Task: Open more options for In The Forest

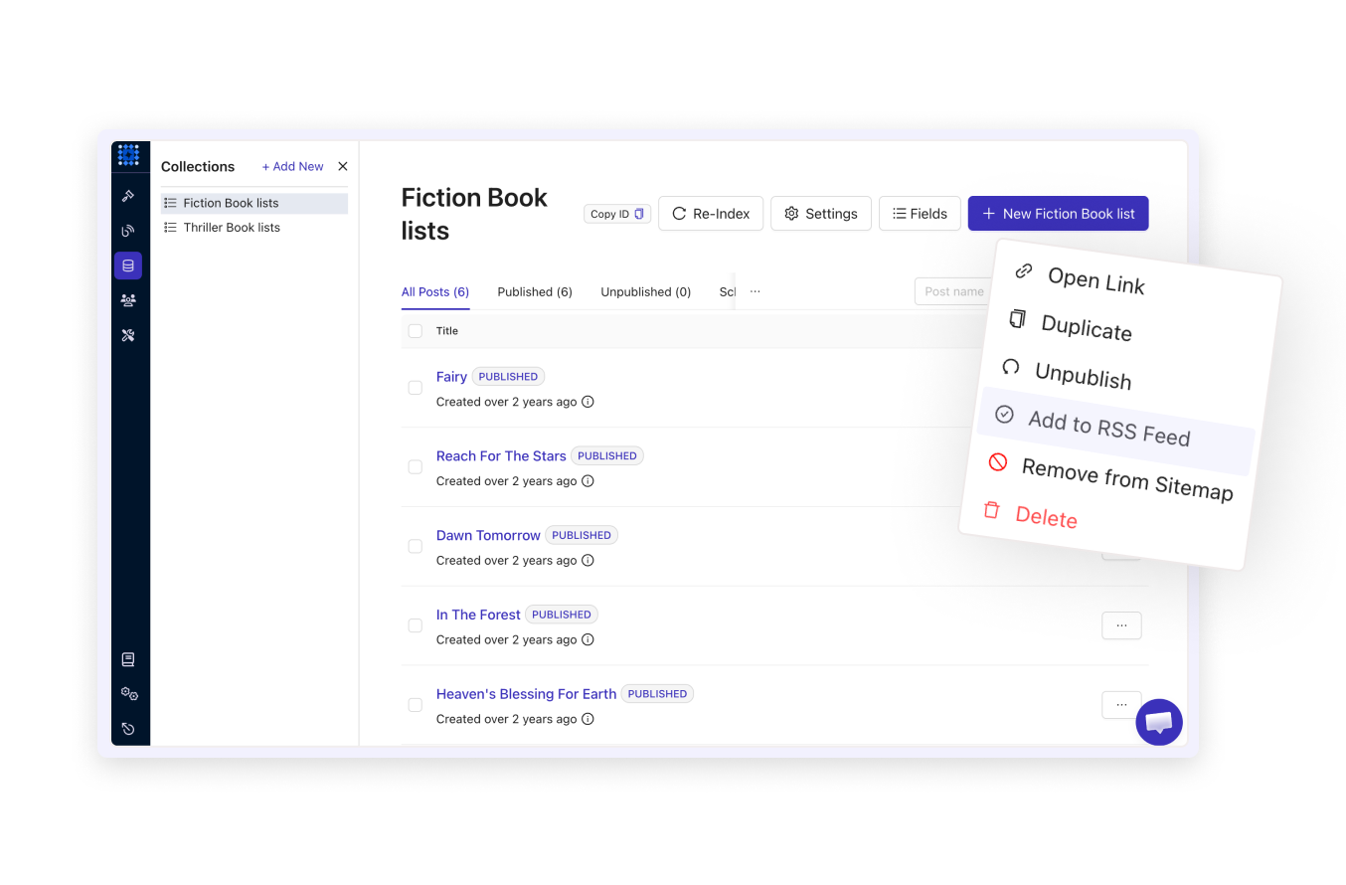Action: point(1121,625)
